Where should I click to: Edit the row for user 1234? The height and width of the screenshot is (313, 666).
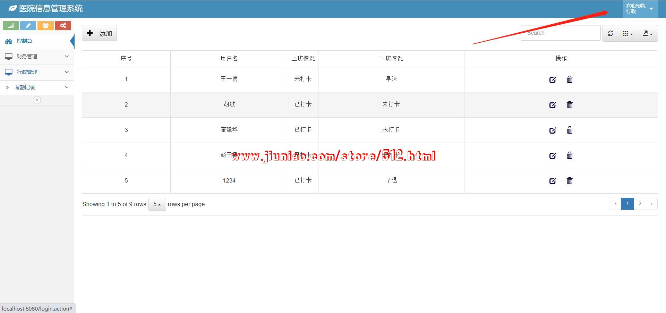pos(553,181)
